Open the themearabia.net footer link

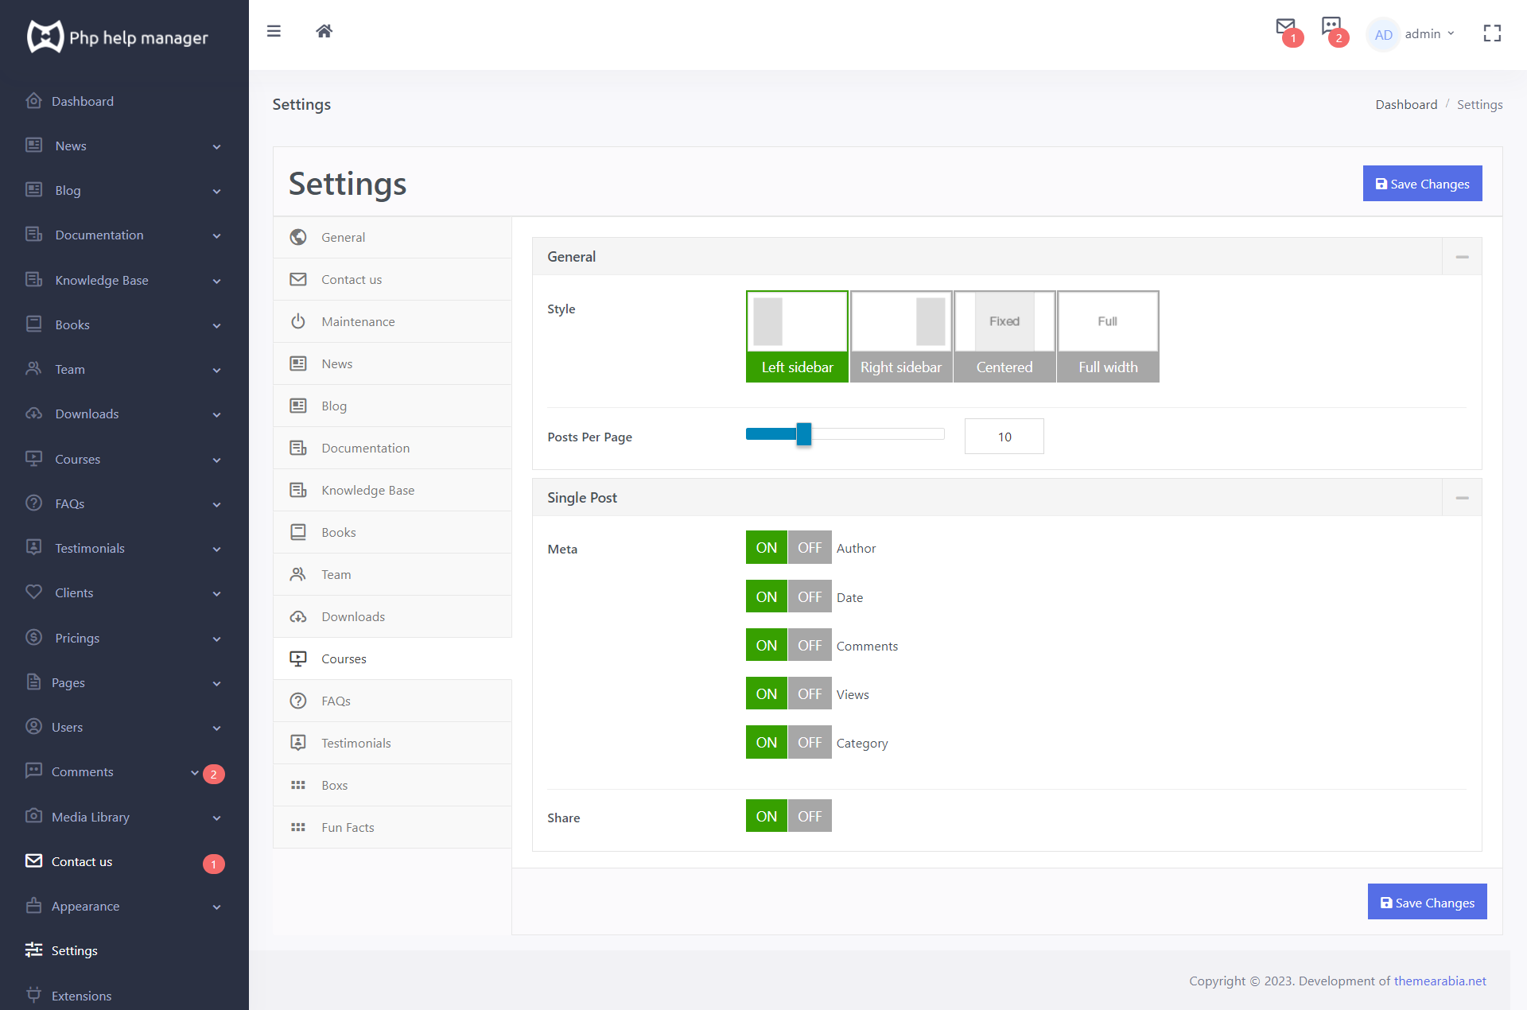point(1440,981)
